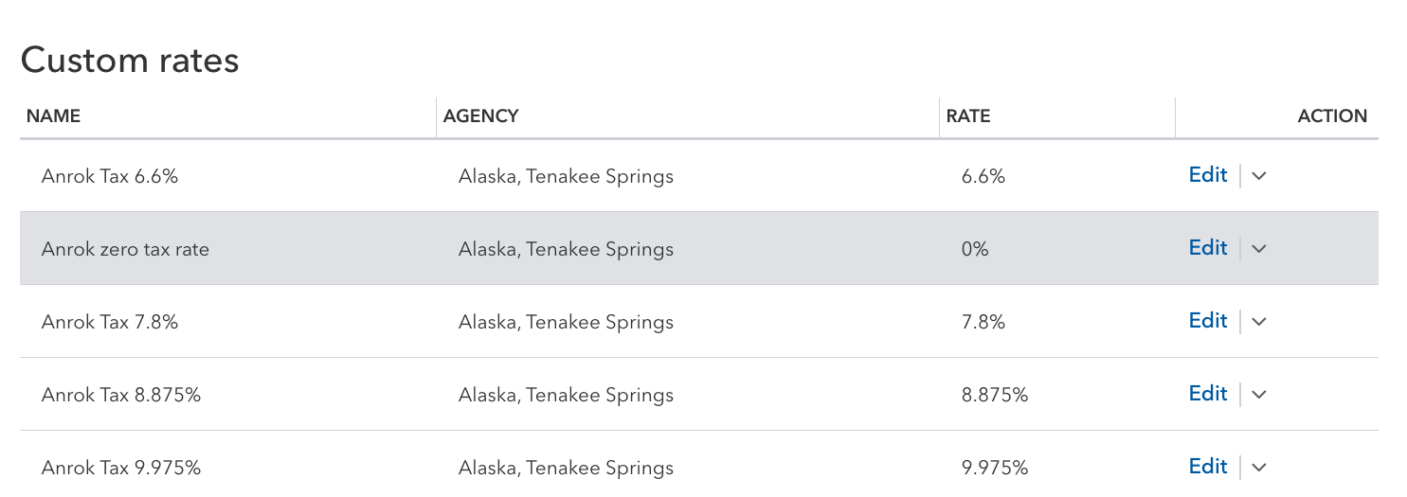
Task: Click the agency cell of Anrok Tax 7.8%
Action: tap(566, 323)
